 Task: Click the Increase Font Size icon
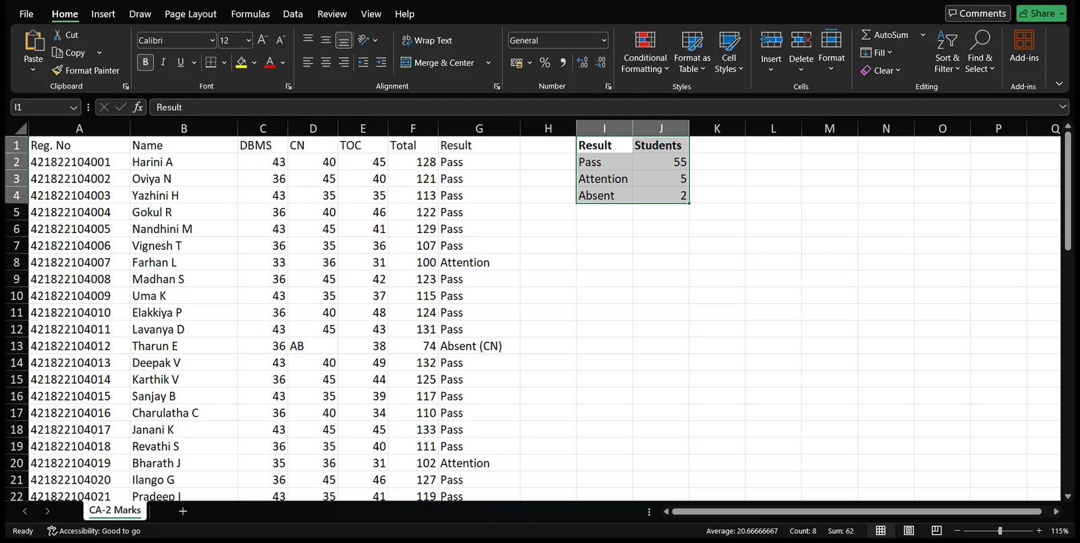pos(263,41)
